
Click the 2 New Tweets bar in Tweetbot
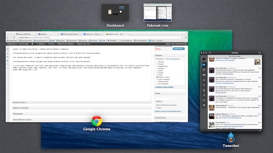pyautogui.click(x=235, y=56)
